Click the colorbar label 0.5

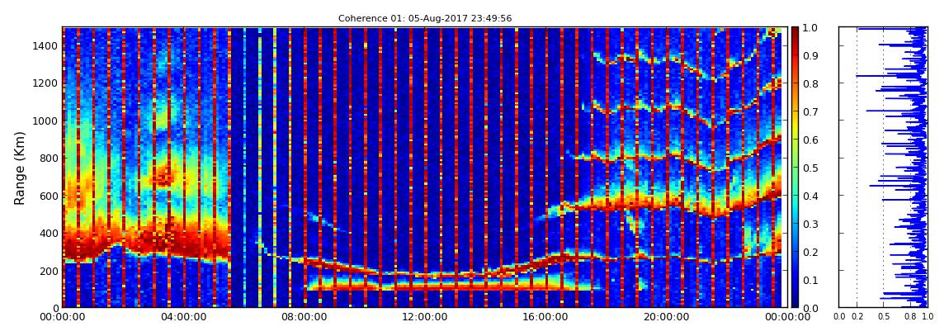pyautogui.click(x=812, y=168)
